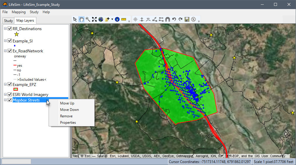Collapse the Example_SI layer node
The width and height of the screenshot is (296, 165).
click(x=5, y=41)
